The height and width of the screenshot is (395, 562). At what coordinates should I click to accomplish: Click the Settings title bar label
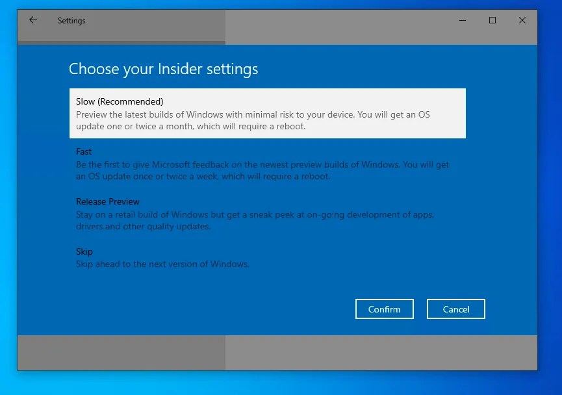tap(71, 20)
